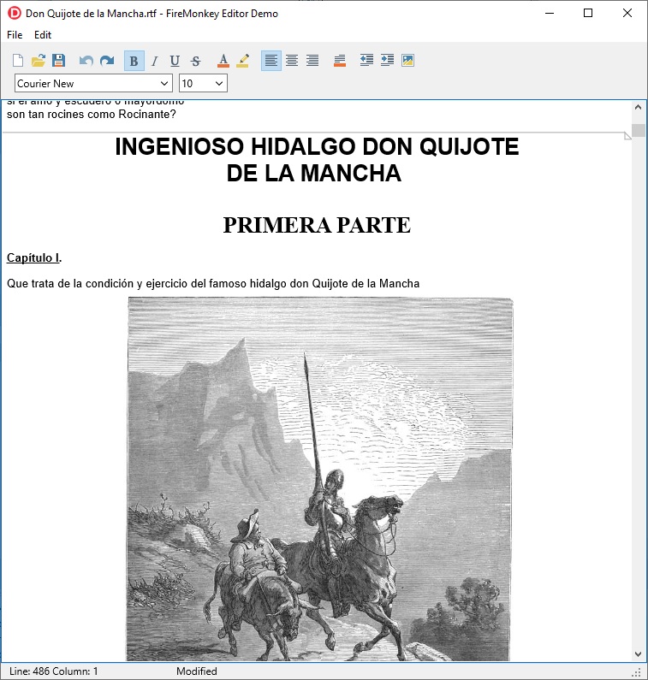
Task: Toggle bold formatting
Action: [134, 61]
